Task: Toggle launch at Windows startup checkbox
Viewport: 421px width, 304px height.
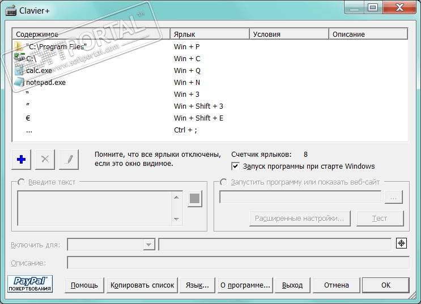Action: coord(235,166)
